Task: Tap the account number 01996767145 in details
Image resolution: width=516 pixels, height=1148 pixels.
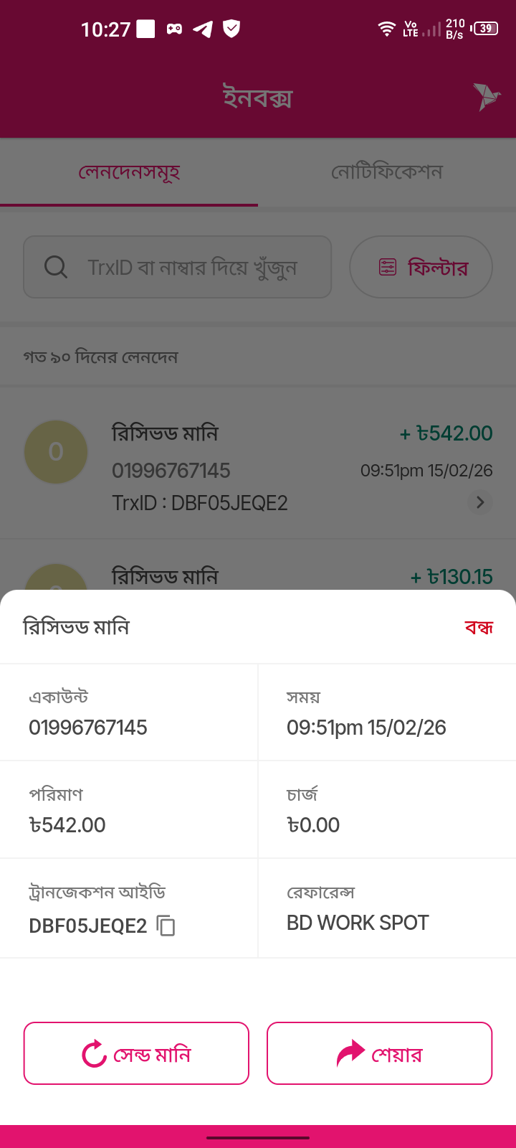Action: click(x=88, y=728)
